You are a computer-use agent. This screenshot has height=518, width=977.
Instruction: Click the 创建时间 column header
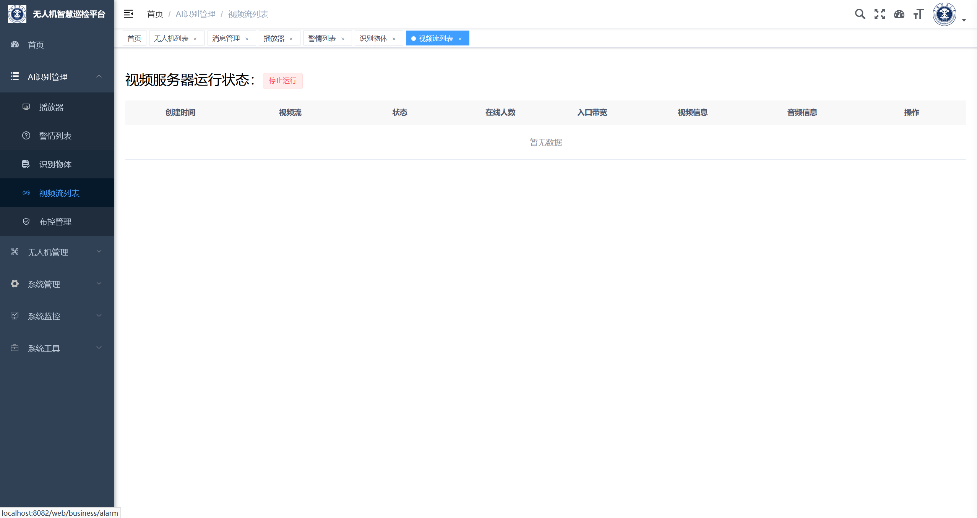[x=180, y=112]
